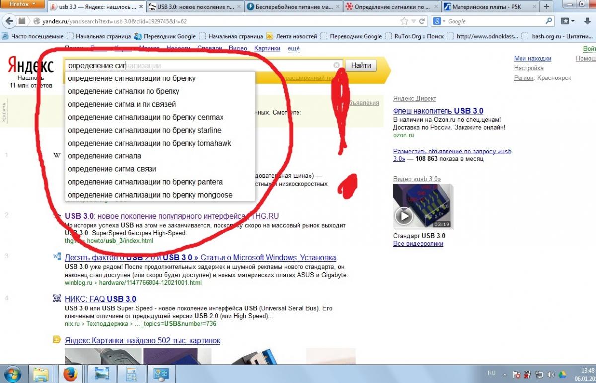Reload the page using the refresh icon
The width and height of the screenshot is (596, 383).
point(422,21)
